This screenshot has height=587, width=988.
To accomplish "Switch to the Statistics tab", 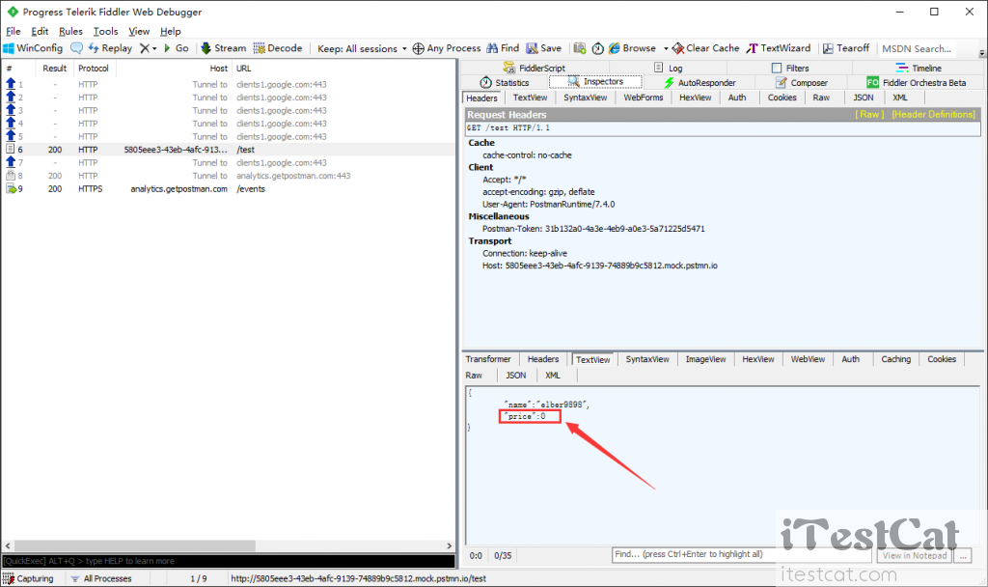I will pos(504,83).
